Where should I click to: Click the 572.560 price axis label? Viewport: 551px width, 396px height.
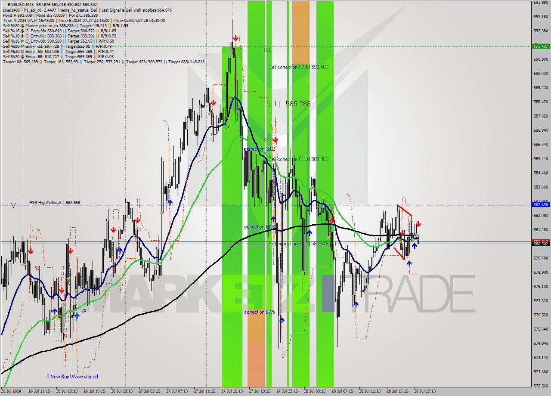point(540,386)
